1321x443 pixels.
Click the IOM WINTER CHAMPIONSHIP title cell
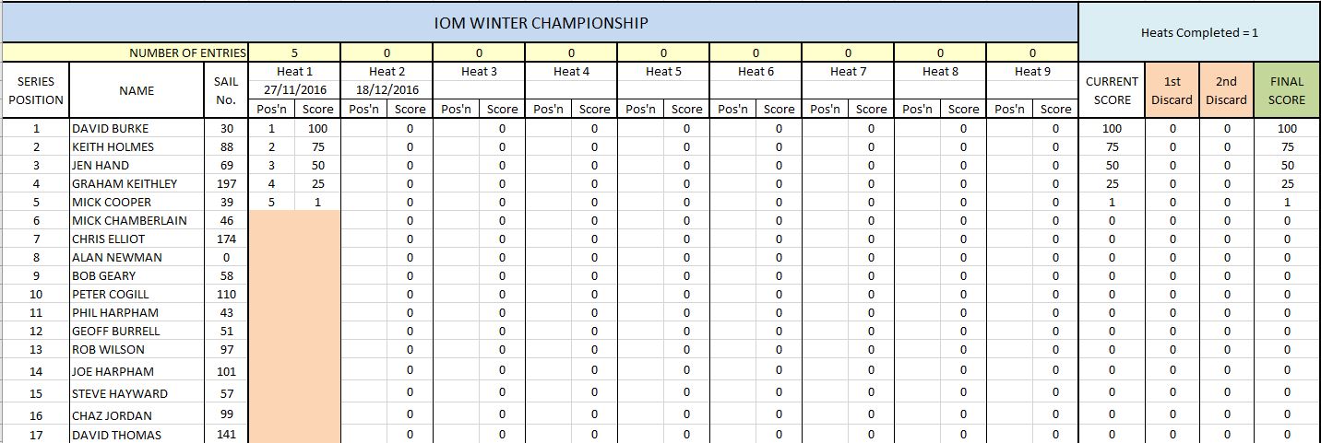tap(540, 22)
